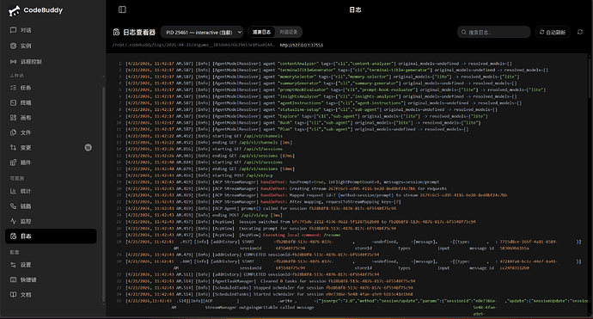The width and height of the screenshot is (593, 319).
Task: Click line 12 'starting GET /api/v1/channels'
Action: point(205,136)
